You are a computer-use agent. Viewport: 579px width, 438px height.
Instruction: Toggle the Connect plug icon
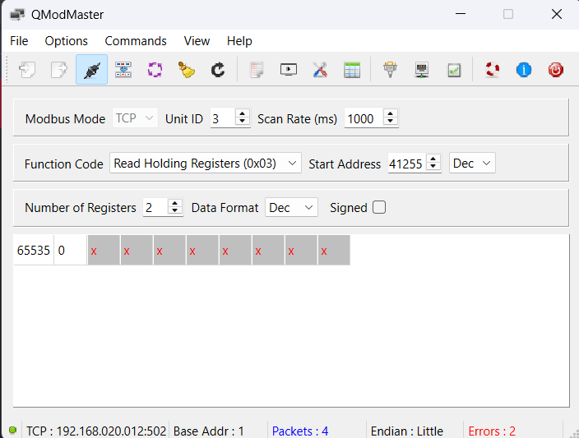pyautogui.click(x=91, y=70)
